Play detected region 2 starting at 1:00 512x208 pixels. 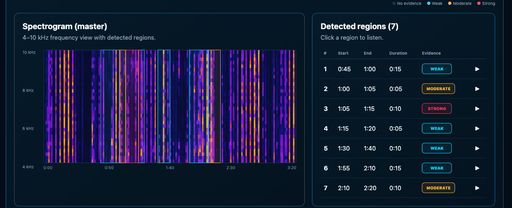(477, 89)
